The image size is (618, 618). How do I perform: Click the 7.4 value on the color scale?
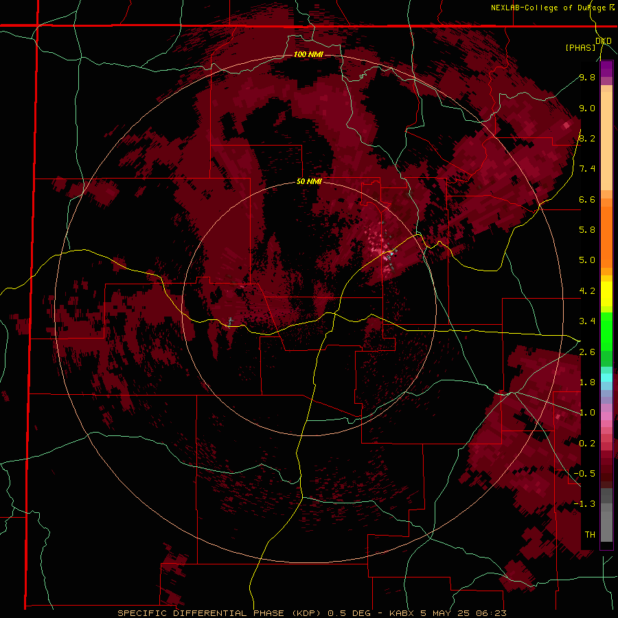coord(587,169)
